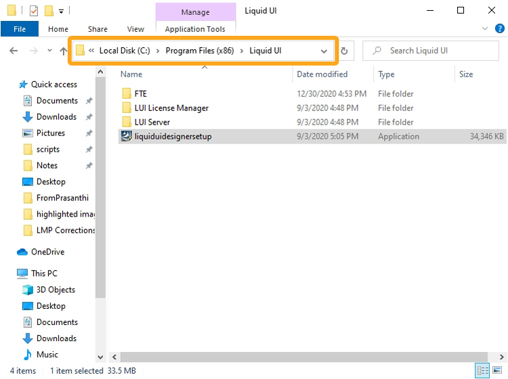Open the File menu
508x379 pixels.
pyautogui.click(x=20, y=29)
